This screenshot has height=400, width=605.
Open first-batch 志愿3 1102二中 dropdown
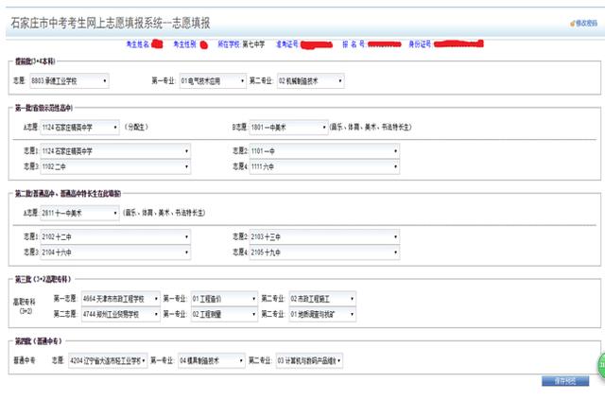tap(115, 166)
